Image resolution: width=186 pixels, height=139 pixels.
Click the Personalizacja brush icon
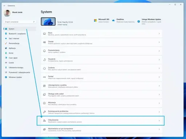click(x=6, y=43)
